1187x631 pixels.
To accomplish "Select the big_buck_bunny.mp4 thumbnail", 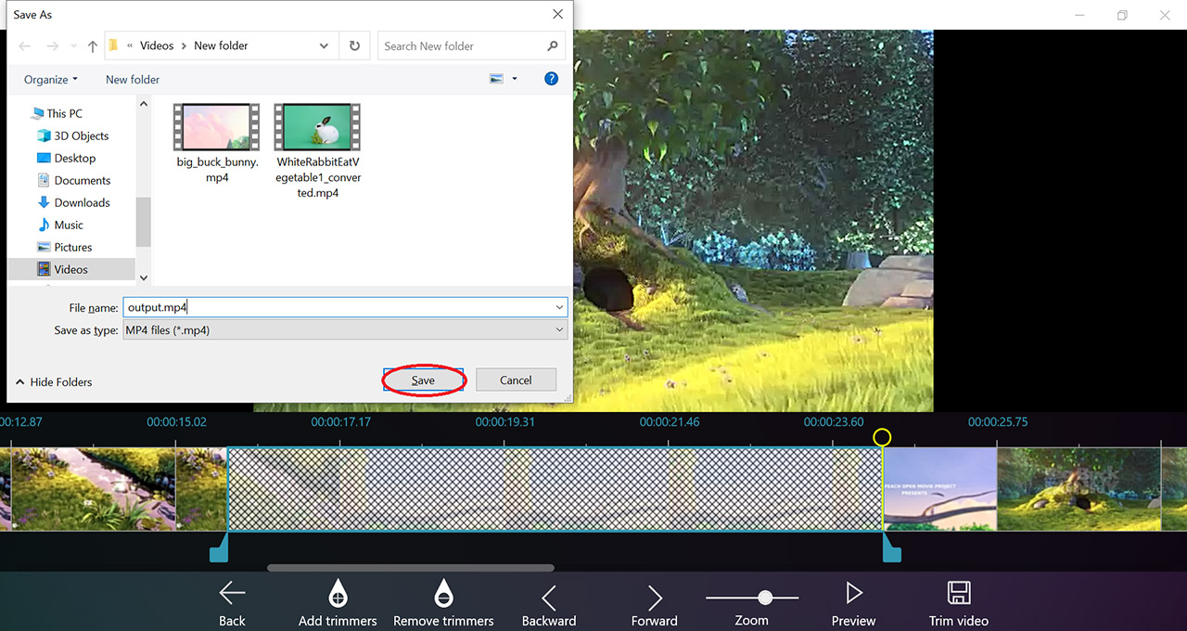I will 216,127.
